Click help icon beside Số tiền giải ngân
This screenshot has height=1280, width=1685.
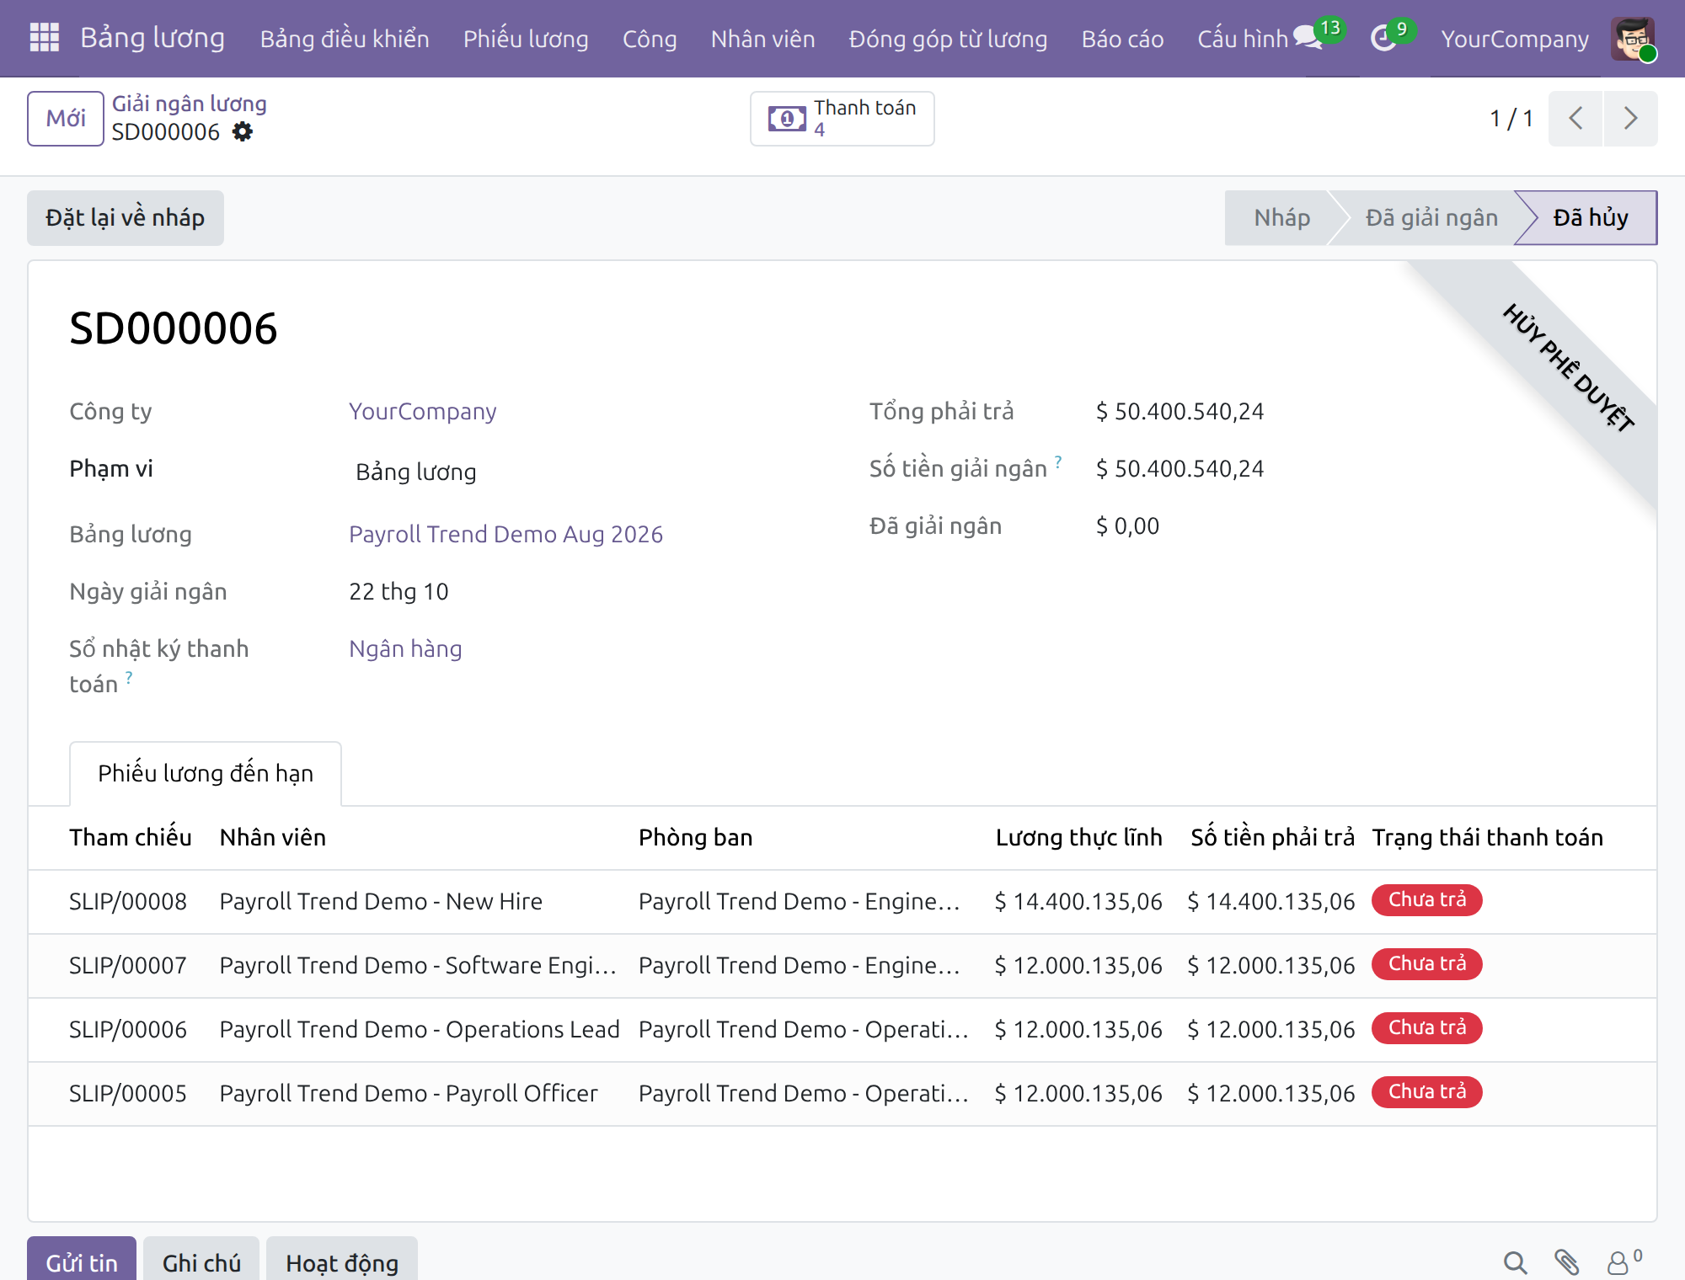(x=1058, y=461)
